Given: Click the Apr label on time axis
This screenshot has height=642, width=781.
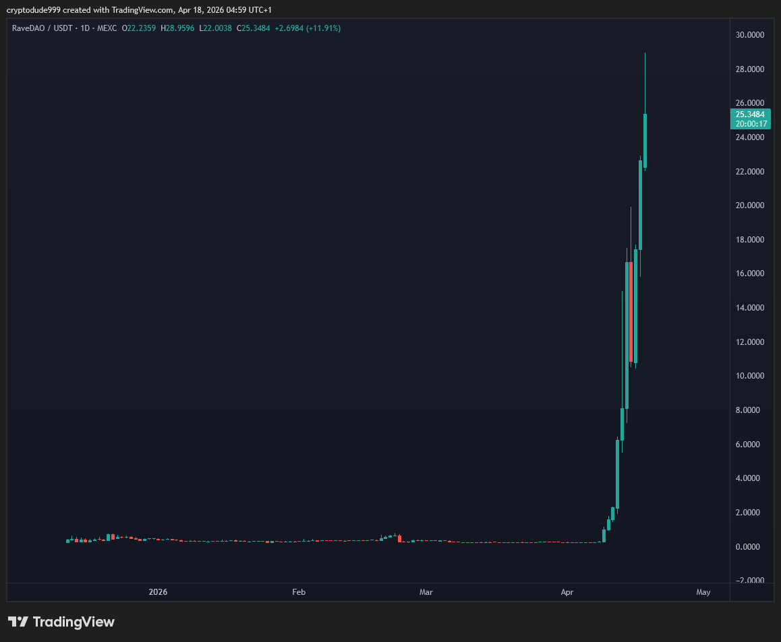Looking at the screenshot, I should [x=567, y=592].
